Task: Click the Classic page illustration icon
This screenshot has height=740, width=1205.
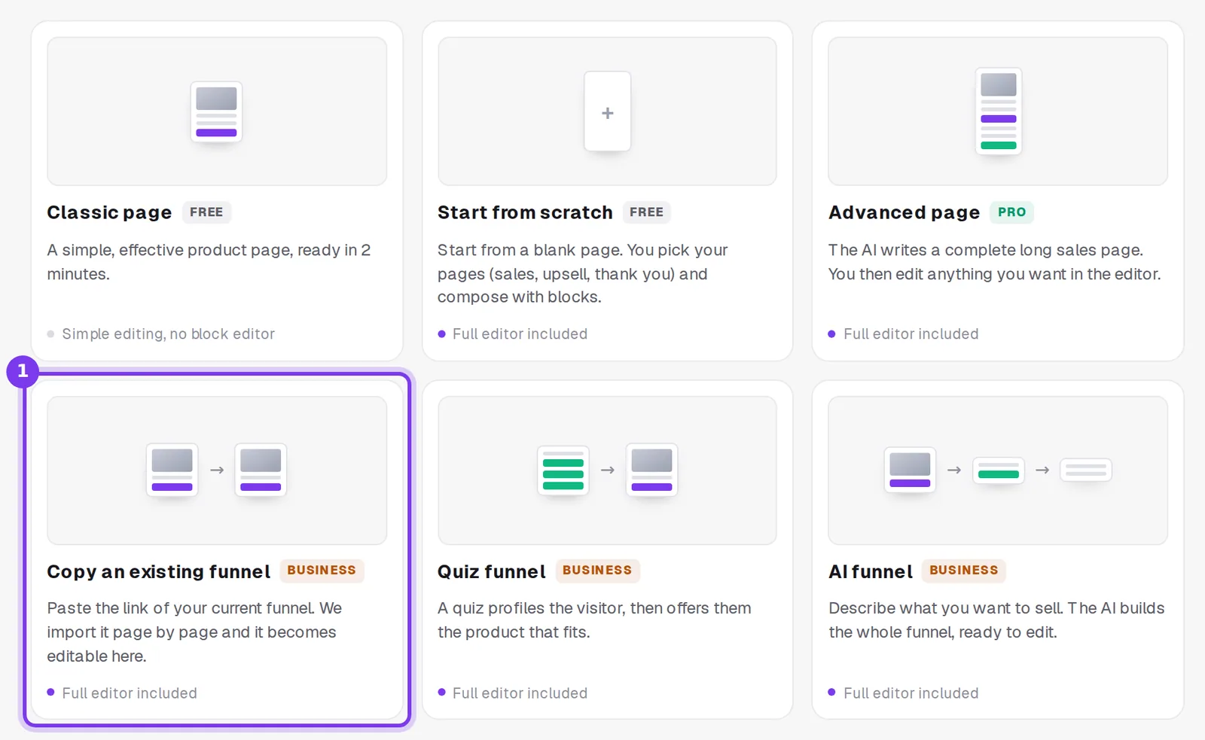Action: [x=216, y=112]
